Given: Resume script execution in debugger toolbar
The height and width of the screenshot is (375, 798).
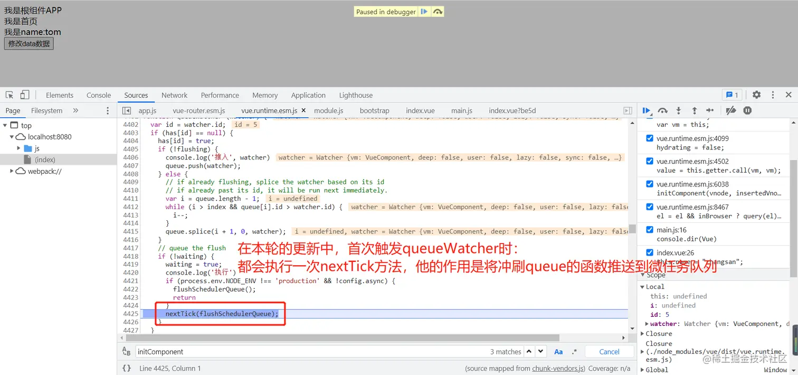Looking at the screenshot, I should click(x=647, y=110).
